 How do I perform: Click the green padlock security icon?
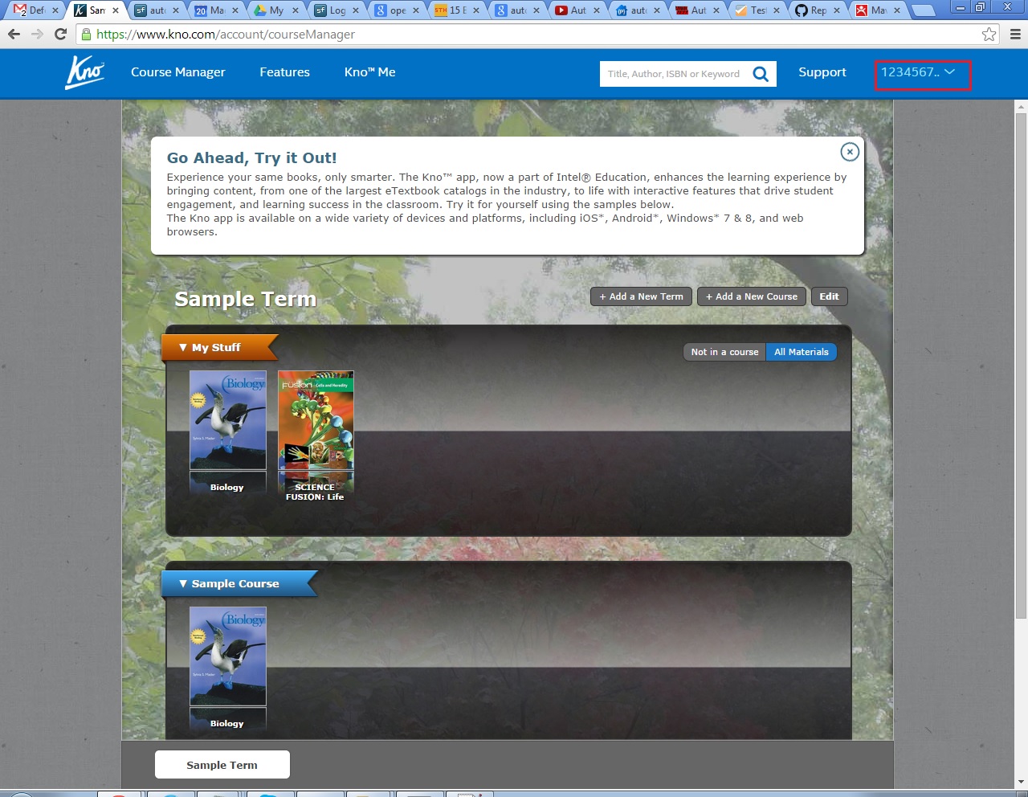click(x=87, y=35)
